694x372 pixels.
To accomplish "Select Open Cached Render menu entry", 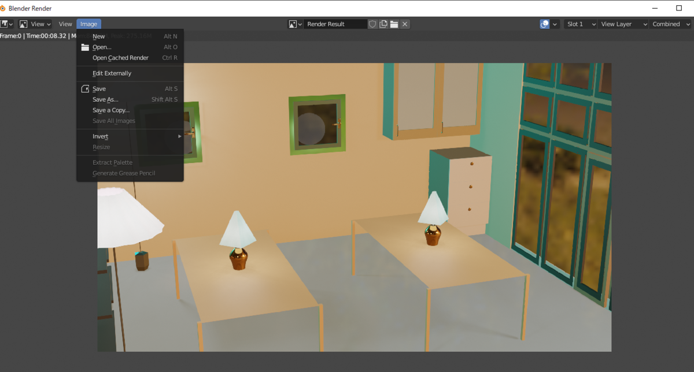I will pos(130,58).
